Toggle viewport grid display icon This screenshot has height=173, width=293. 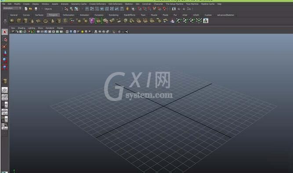point(38,32)
